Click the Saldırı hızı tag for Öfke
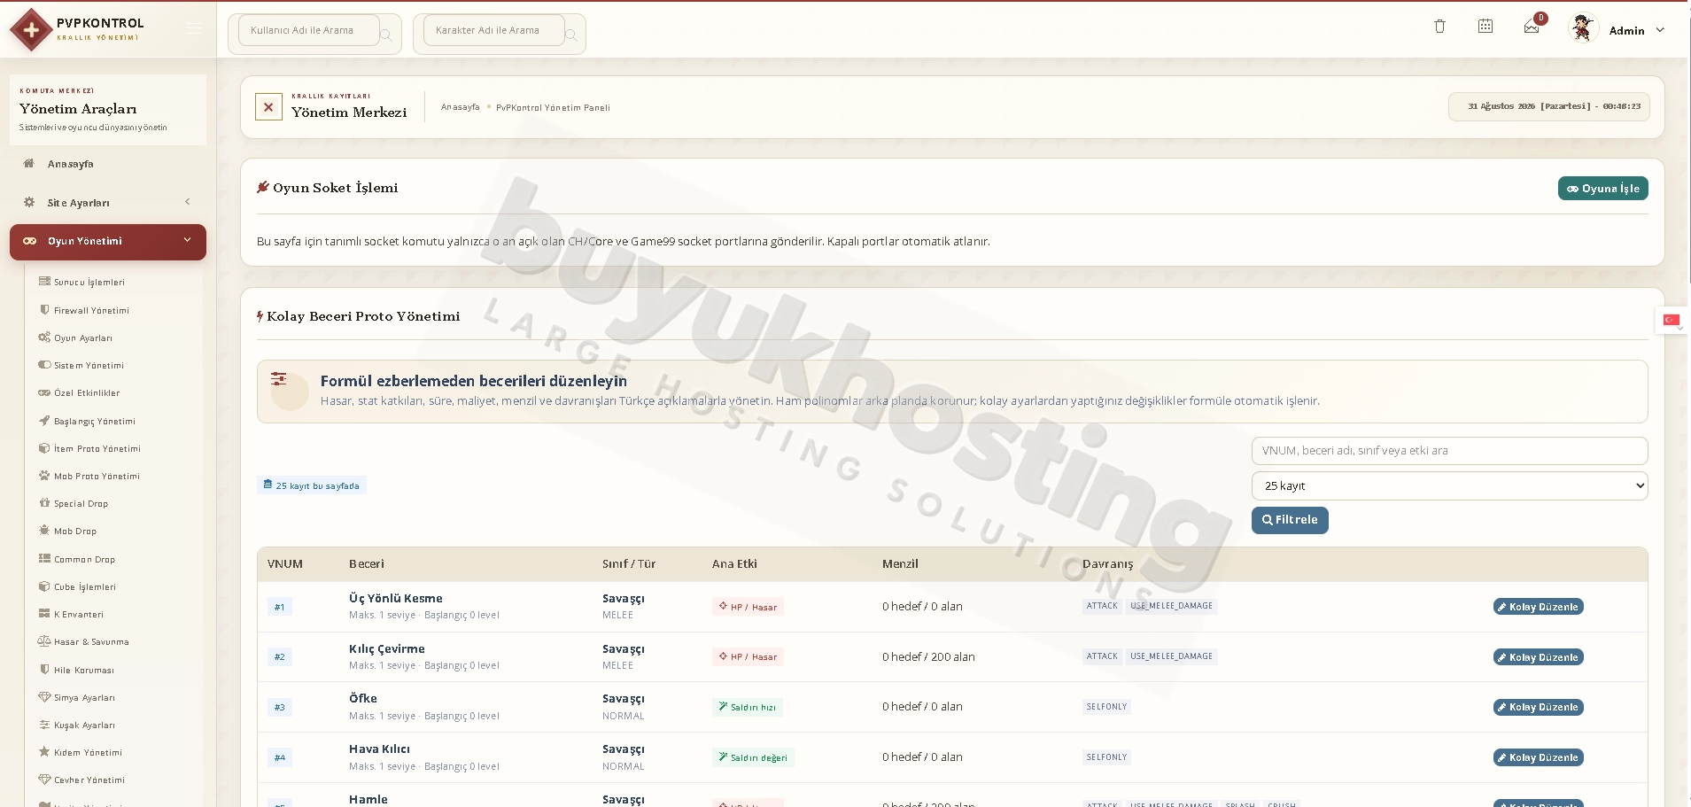The width and height of the screenshot is (1691, 807). (x=748, y=707)
